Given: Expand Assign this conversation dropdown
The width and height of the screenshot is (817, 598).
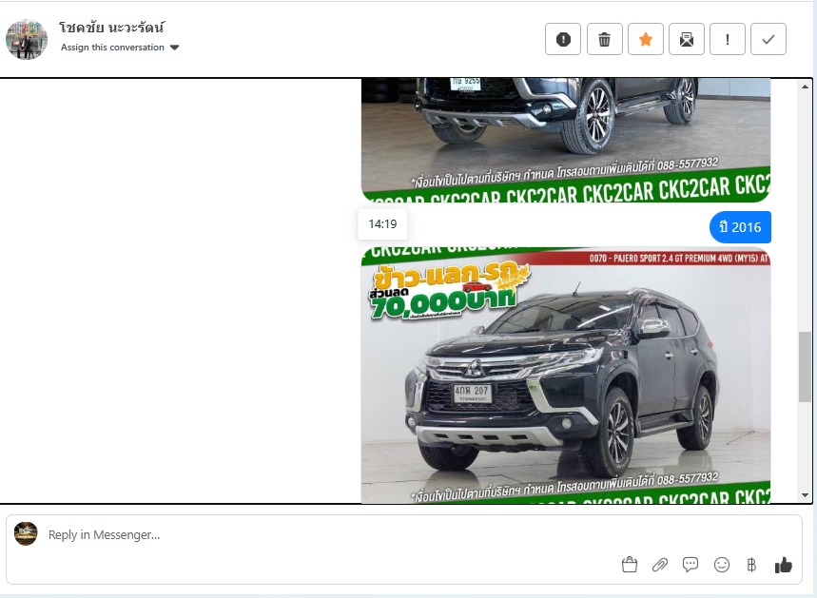Looking at the screenshot, I should tap(120, 48).
